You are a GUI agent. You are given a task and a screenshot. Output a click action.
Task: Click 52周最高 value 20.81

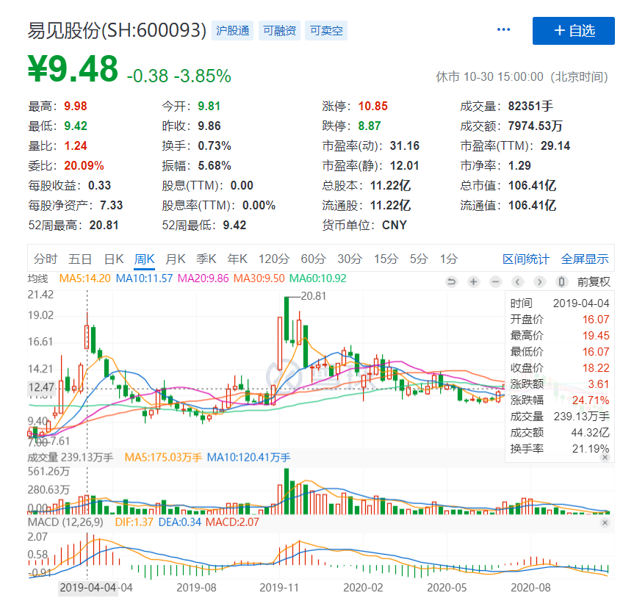coord(104,226)
